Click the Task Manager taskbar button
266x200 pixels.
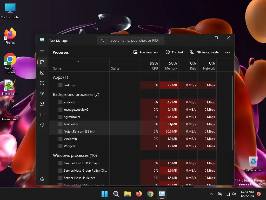(162, 194)
